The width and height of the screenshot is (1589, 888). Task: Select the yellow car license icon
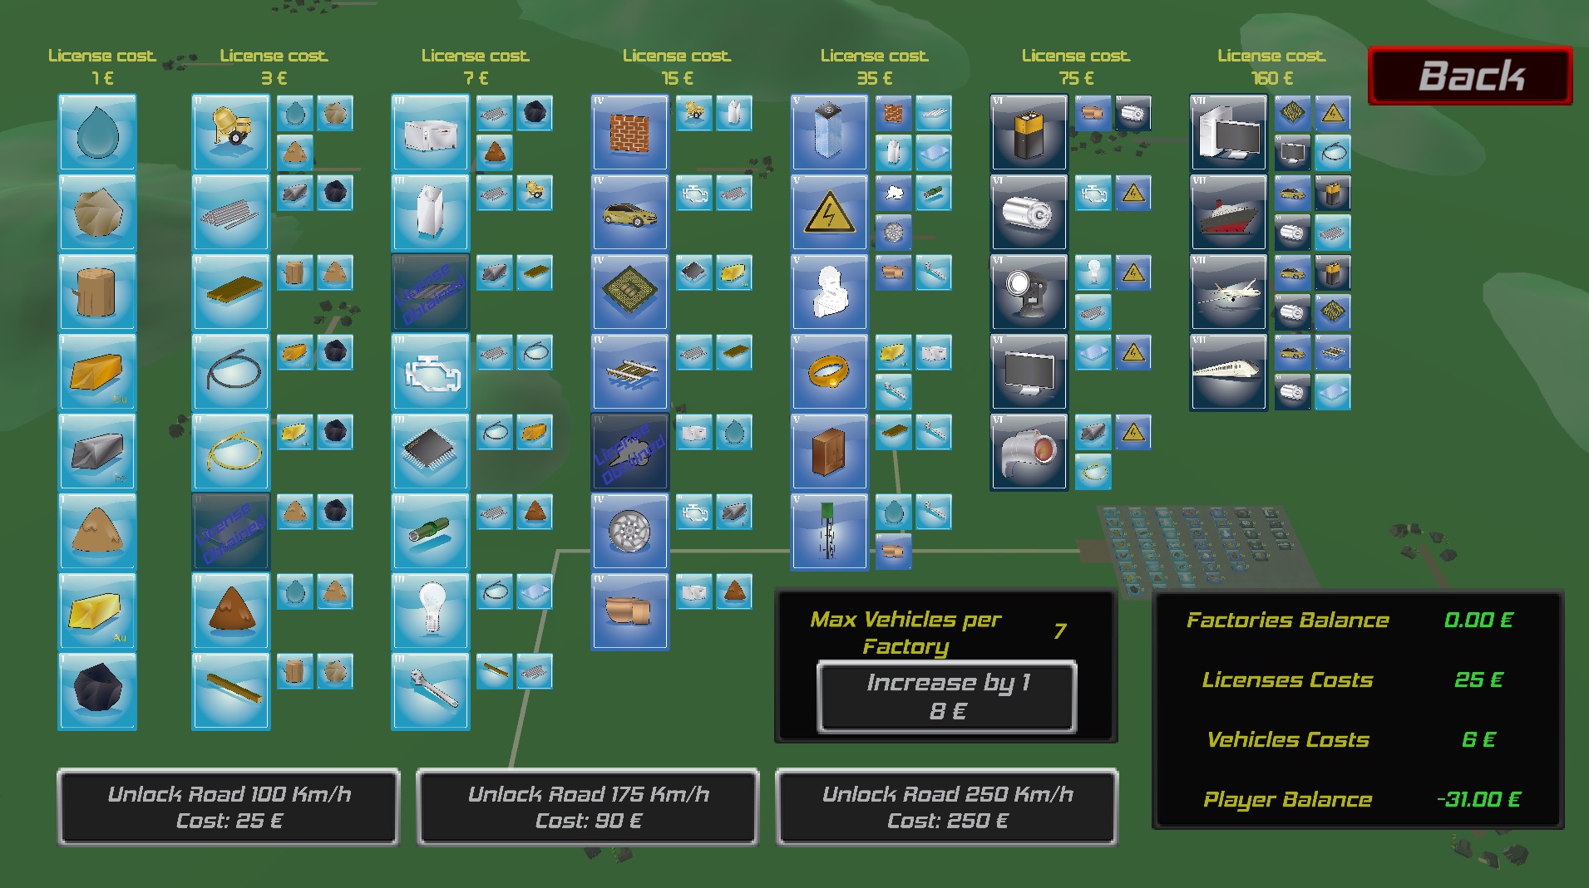pyautogui.click(x=630, y=213)
